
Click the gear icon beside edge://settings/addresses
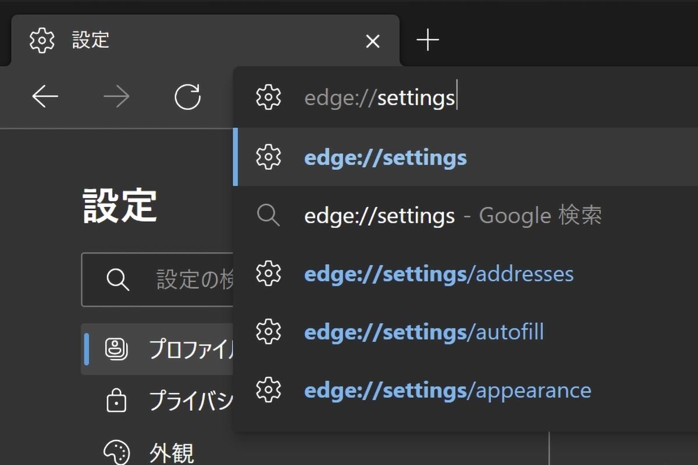coord(268,274)
